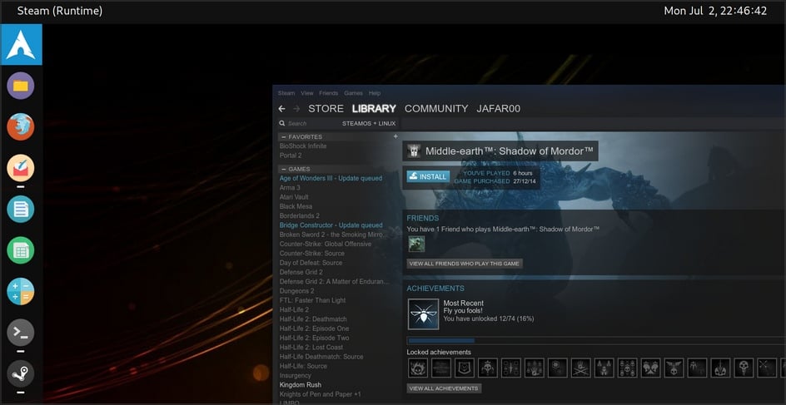Launch the Files folder app from dock
This screenshot has height=405, width=786.
pyautogui.click(x=21, y=86)
